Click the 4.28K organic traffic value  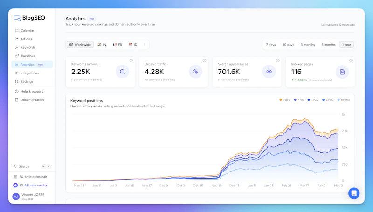pyautogui.click(x=154, y=72)
